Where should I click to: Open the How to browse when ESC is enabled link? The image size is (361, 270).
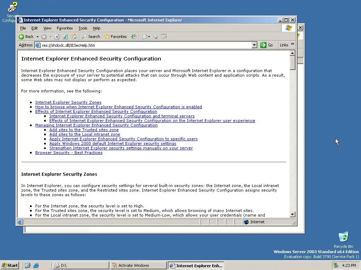coord(118,107)
